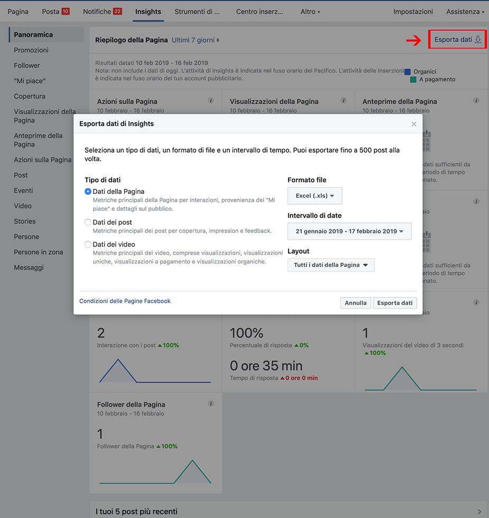Open Impostazioni

click(413, 12)
